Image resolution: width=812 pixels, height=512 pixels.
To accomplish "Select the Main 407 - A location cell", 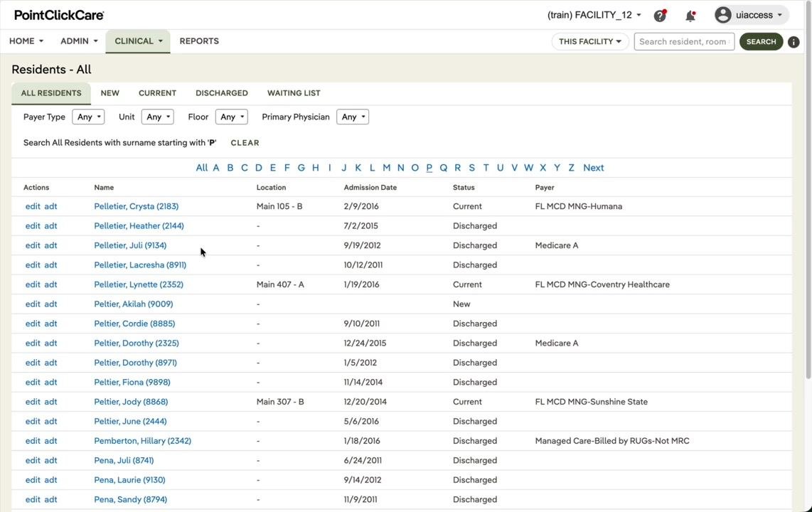I will (280, 284).
